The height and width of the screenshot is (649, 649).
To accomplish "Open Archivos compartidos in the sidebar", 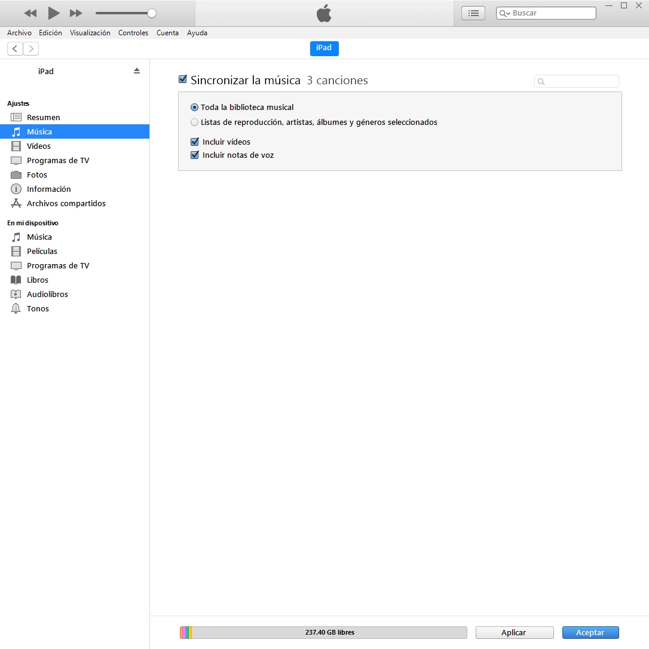I will 66,203.
